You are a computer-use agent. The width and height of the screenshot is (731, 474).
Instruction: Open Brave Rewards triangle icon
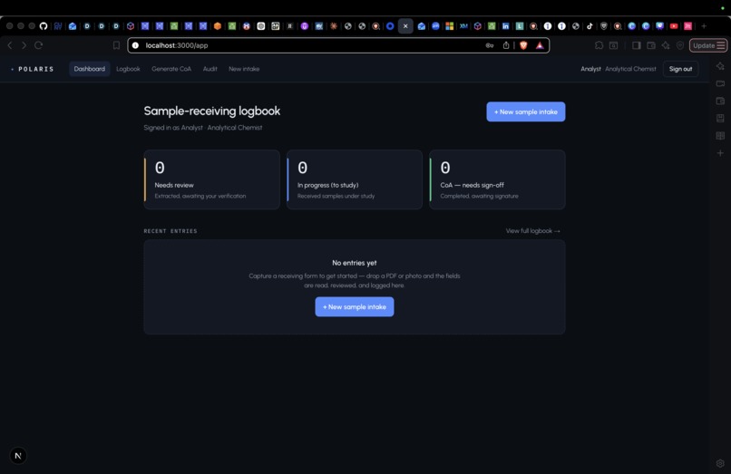(540, 45)
